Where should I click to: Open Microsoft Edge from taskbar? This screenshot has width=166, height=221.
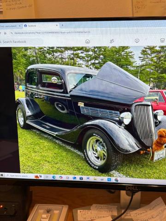click(x=54, y=177)
